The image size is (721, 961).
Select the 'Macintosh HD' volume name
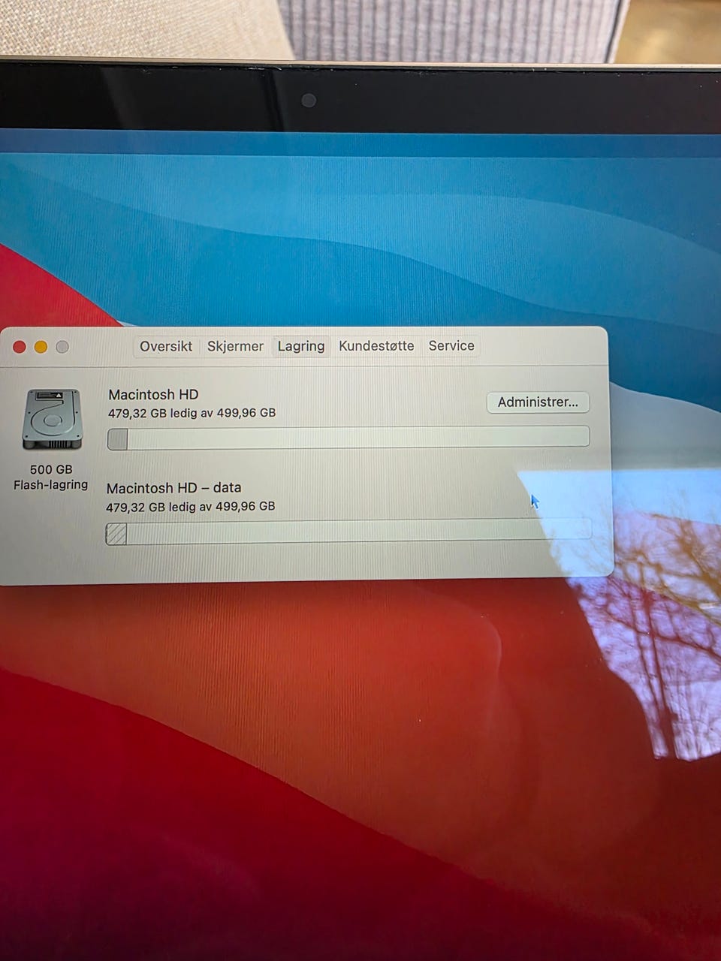tap(153, 394)
